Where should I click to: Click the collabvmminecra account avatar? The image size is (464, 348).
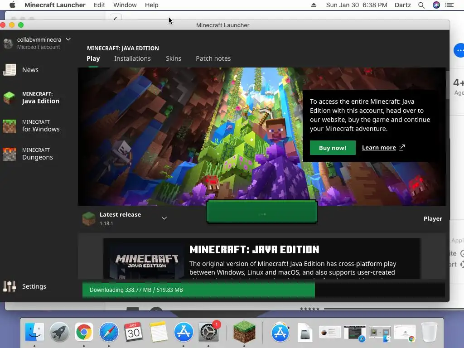[8, 43]
